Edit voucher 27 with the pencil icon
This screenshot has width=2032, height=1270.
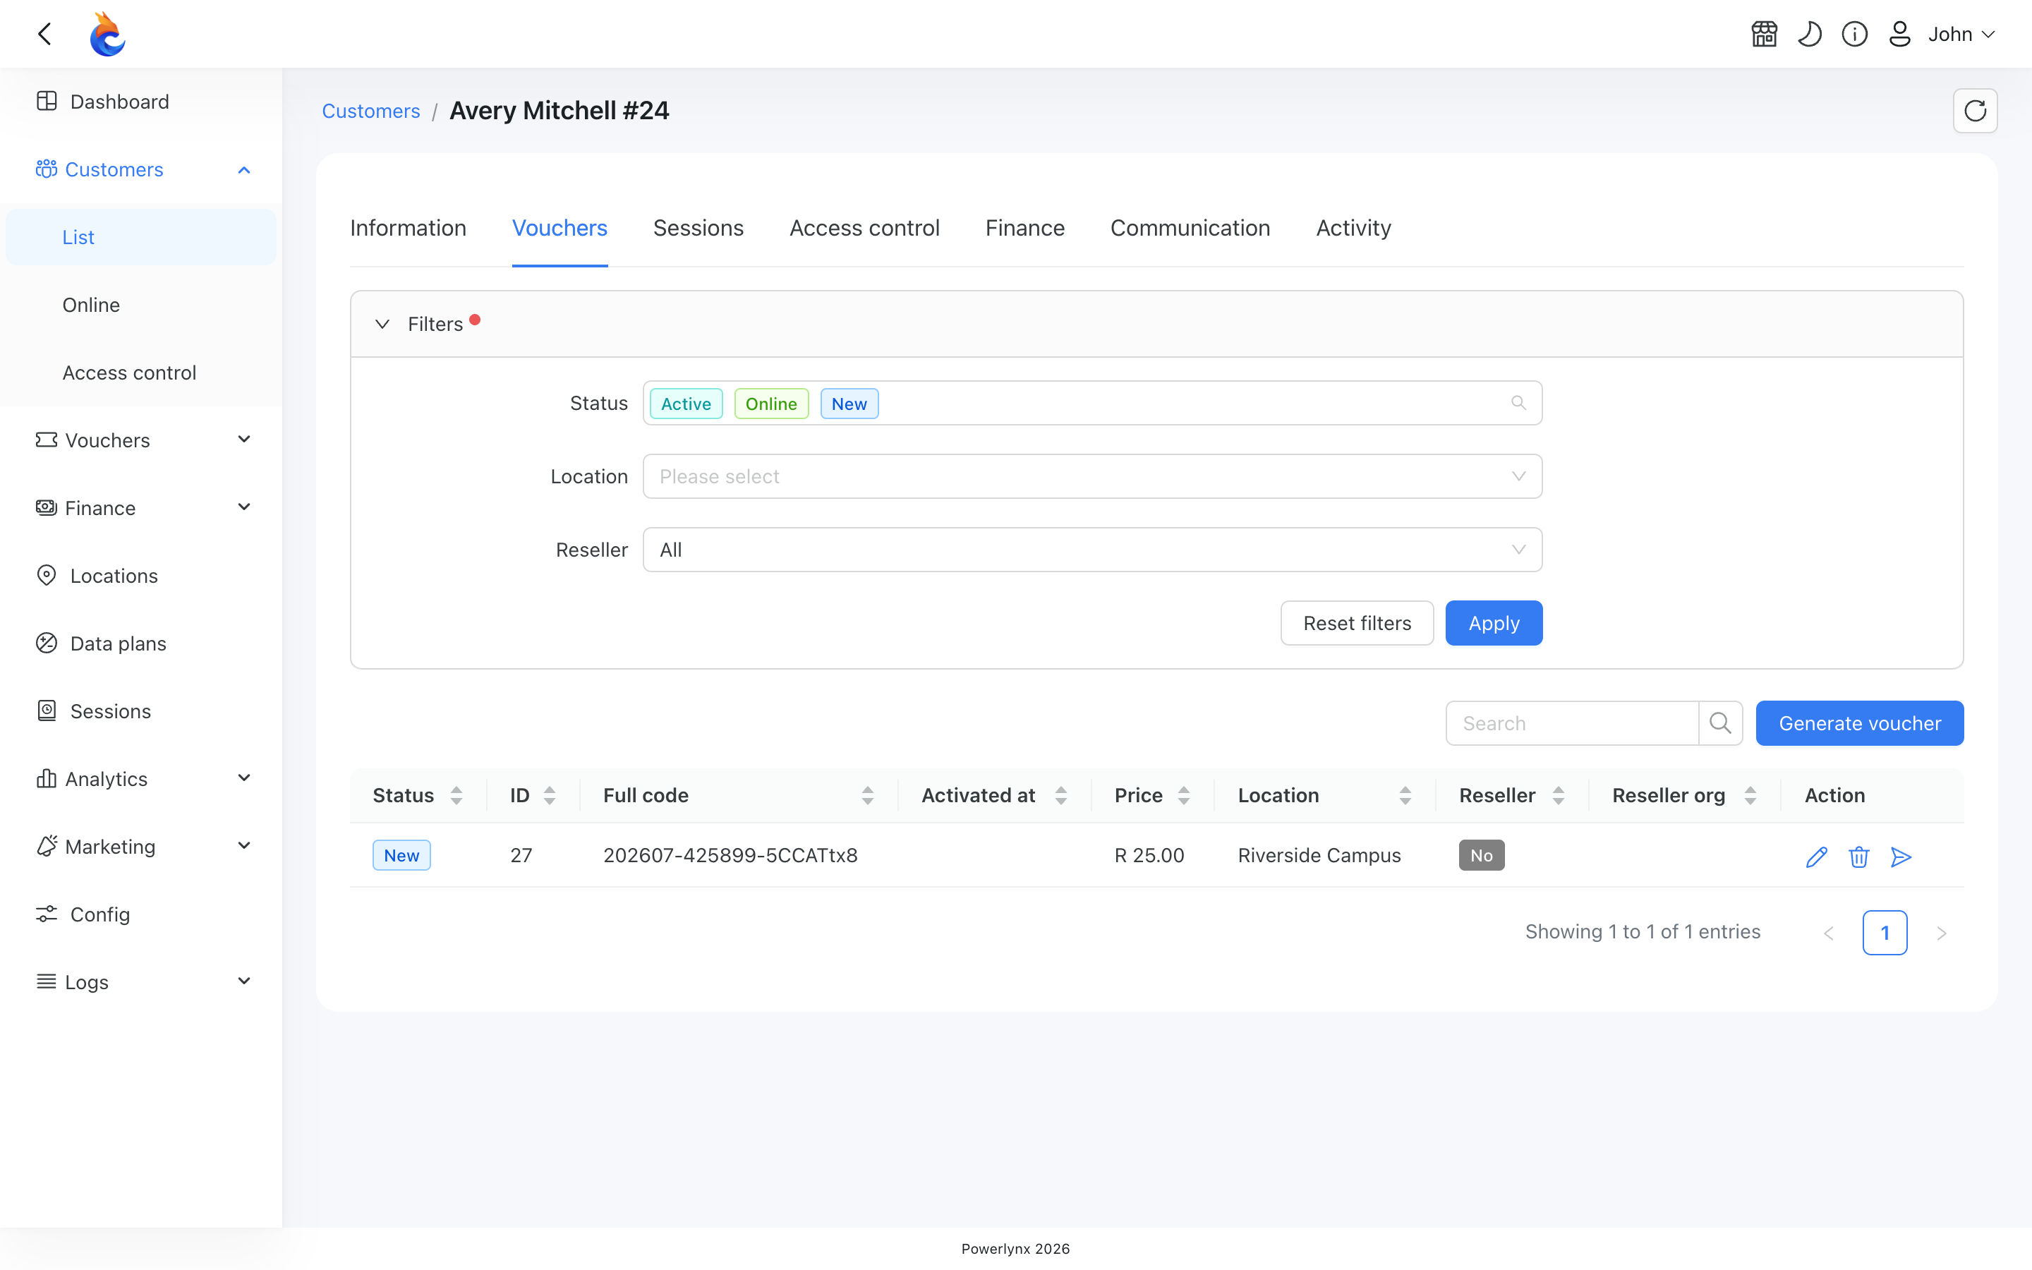click(x=1816, y=857)
